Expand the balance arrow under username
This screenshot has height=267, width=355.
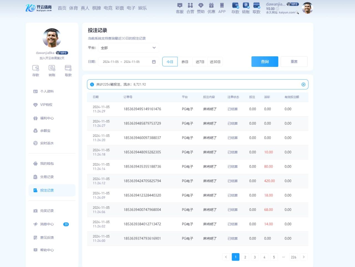click(x=277, y=9)
